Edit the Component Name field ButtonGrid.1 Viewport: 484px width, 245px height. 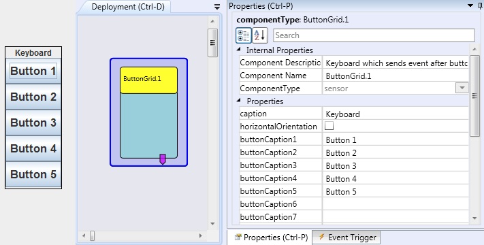396,76
